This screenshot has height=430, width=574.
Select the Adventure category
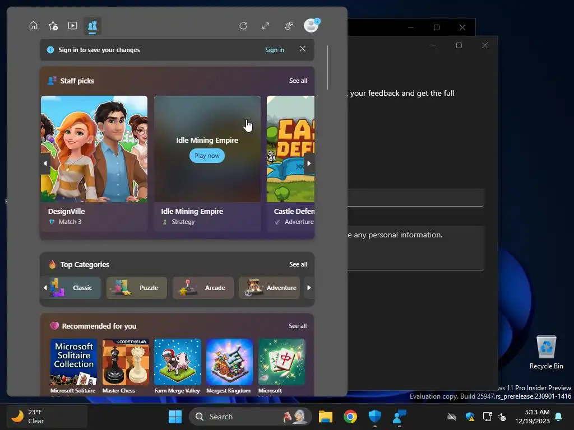[x=269, y=288]
